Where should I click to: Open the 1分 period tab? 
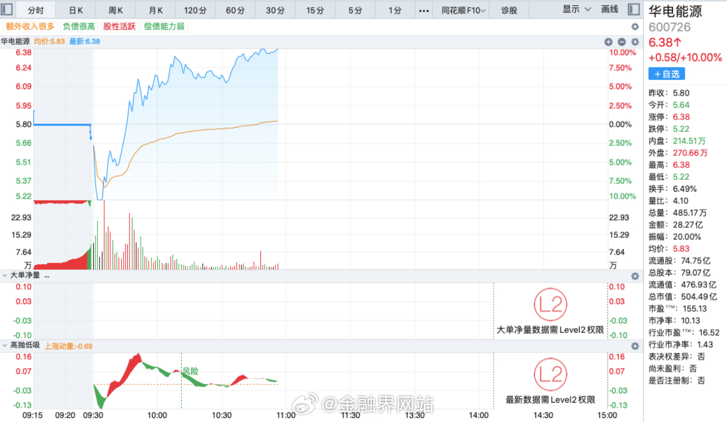point(395,10)
